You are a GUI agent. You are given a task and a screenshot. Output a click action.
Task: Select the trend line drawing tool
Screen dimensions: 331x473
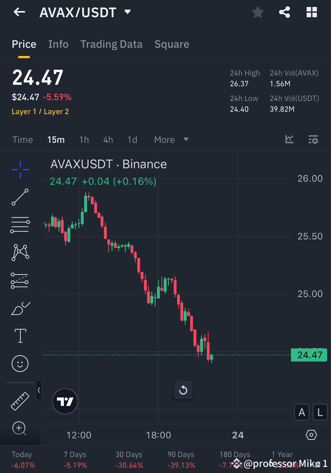[x=20, y=197]
